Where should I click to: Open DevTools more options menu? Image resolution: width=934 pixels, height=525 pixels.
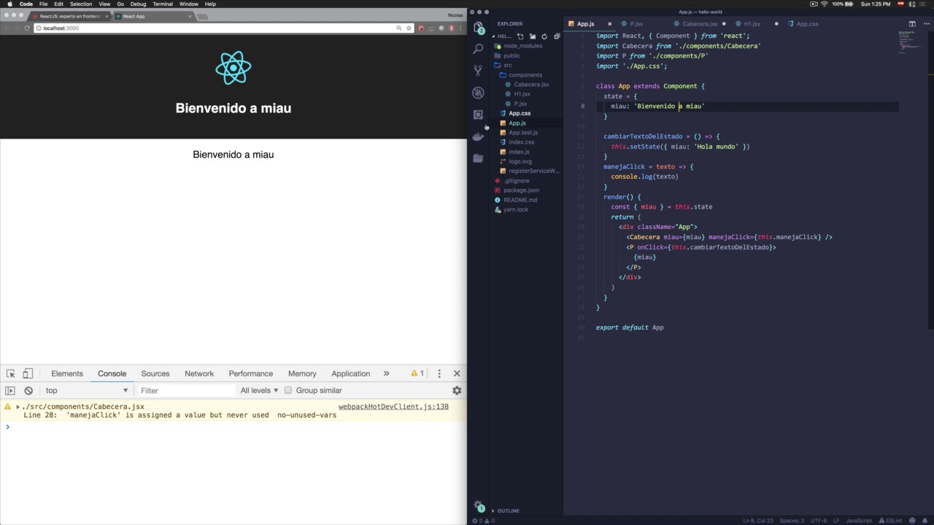439,373
